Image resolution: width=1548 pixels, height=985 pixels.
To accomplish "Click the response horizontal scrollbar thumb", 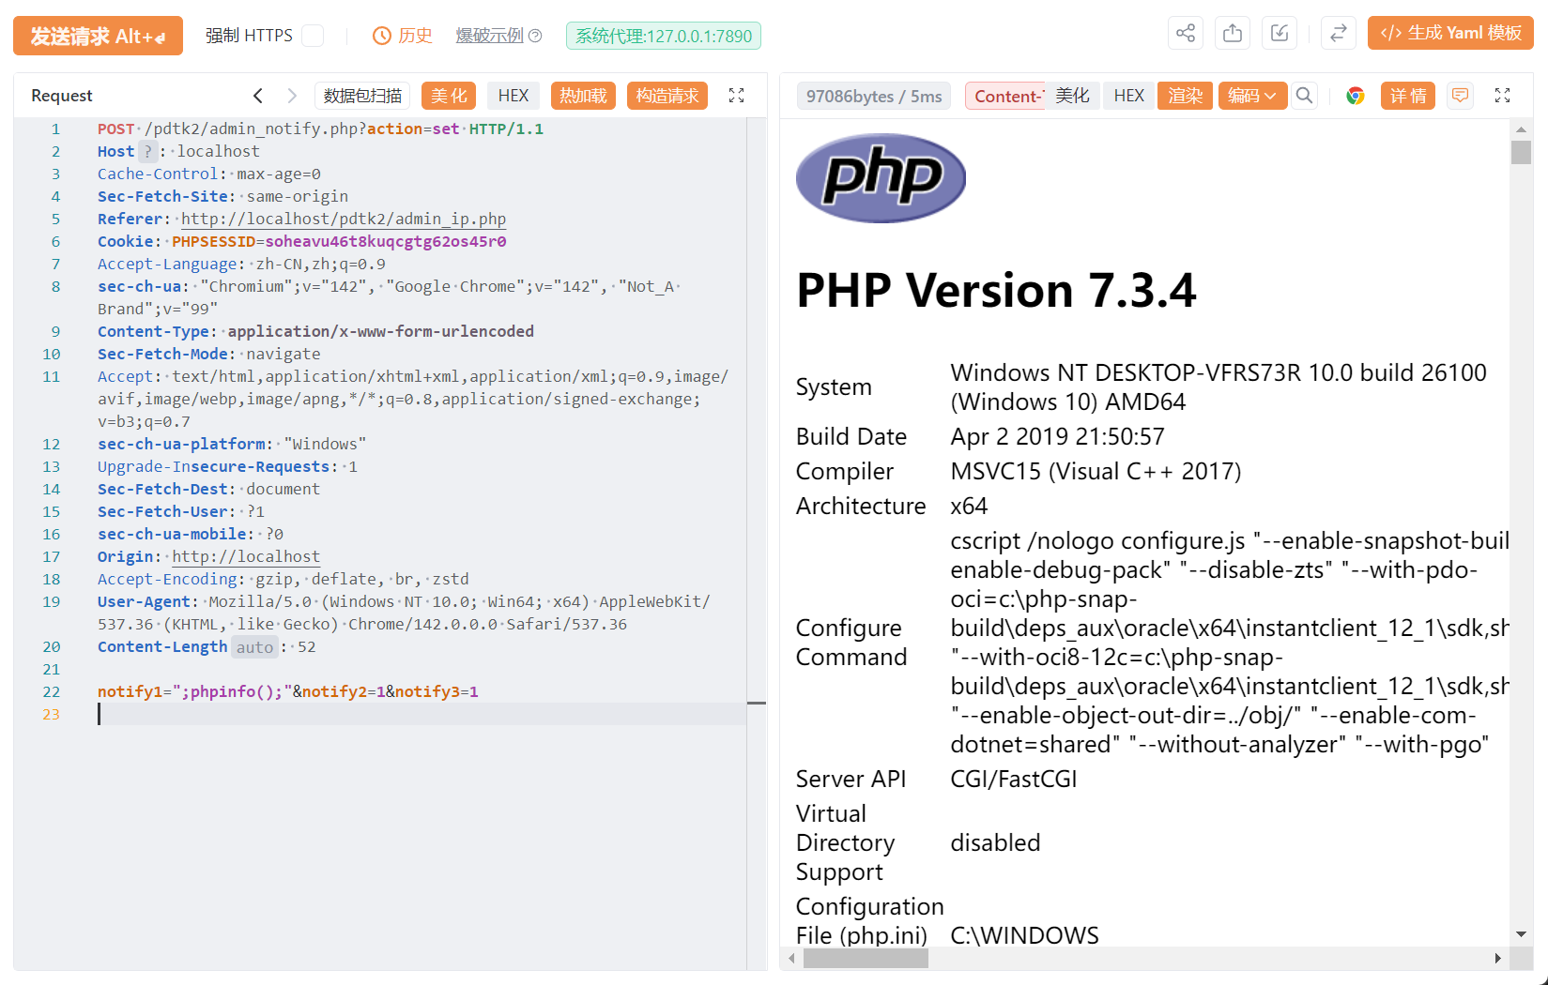I will 866,958.
